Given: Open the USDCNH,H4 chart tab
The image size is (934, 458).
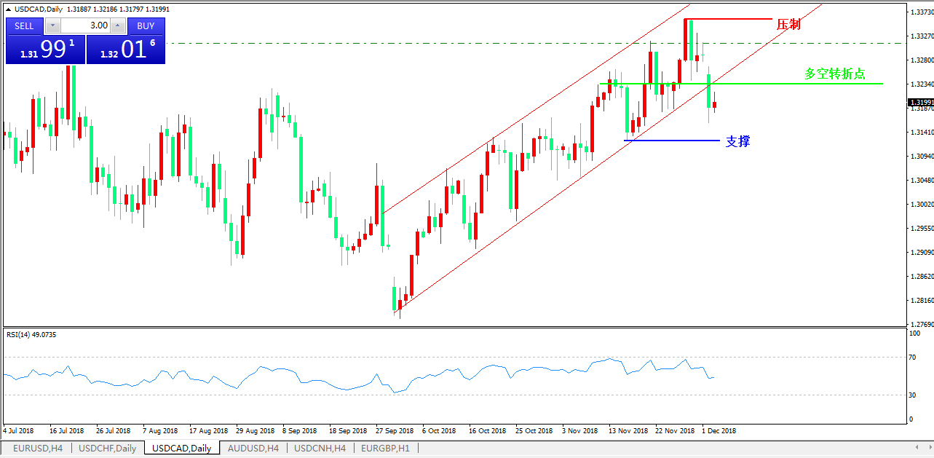Looking at the screenshot, I should point(320,449).
